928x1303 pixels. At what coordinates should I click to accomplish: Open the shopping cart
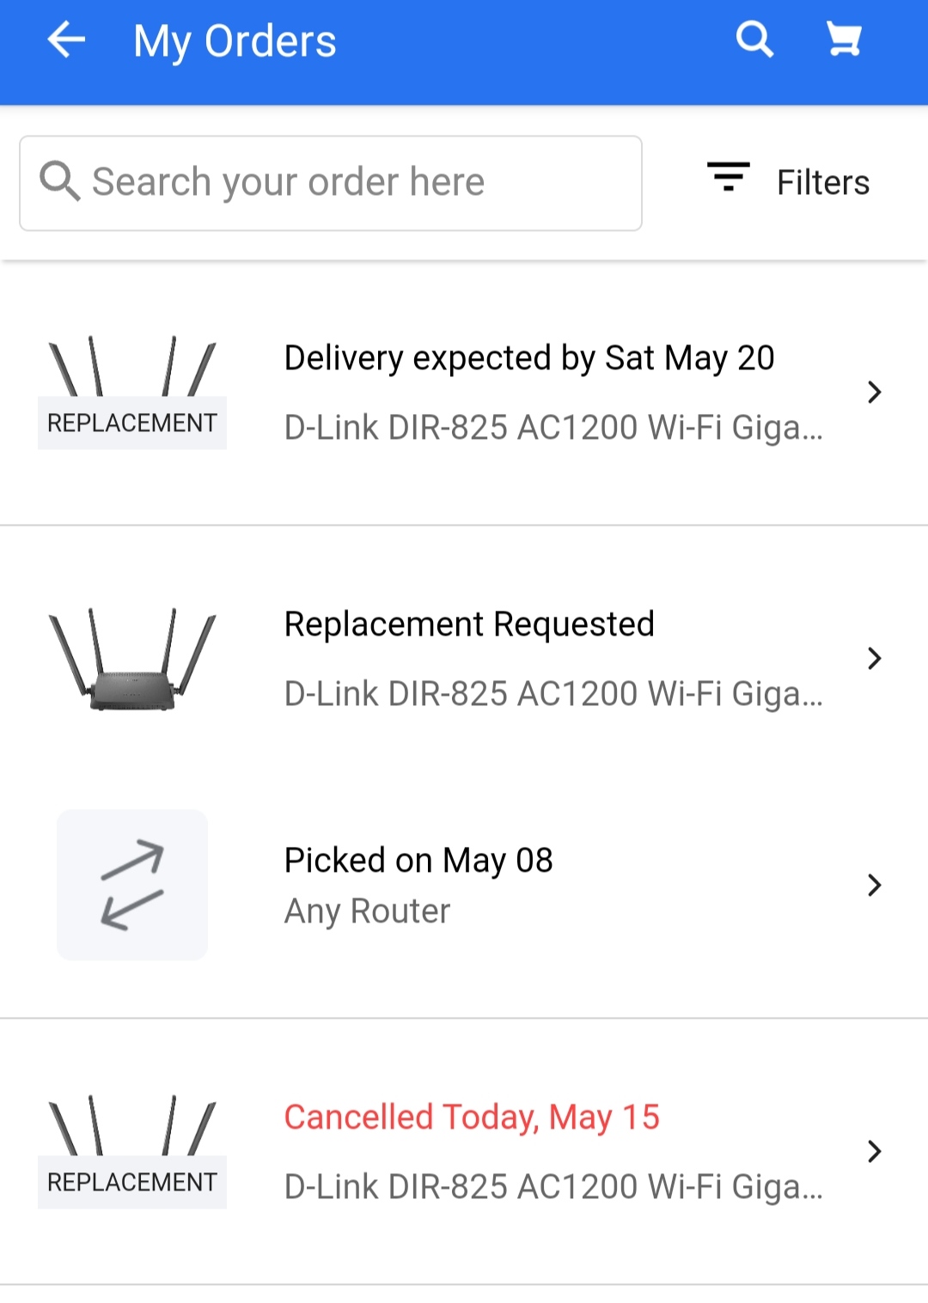point(843,40)
